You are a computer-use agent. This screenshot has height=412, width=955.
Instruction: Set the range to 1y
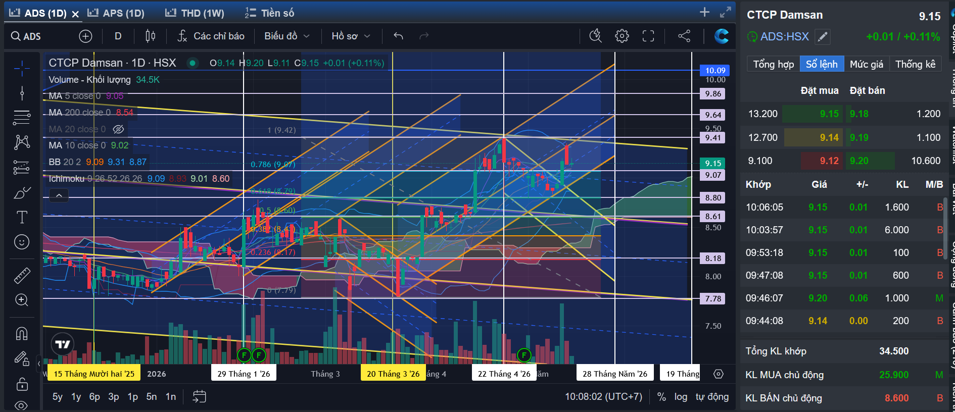pyautogui.click(x=76, y=397)
